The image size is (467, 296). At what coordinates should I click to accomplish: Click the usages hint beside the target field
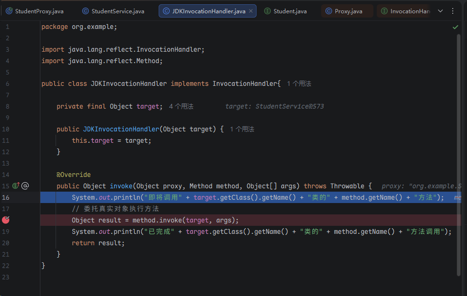coord(181,106)
